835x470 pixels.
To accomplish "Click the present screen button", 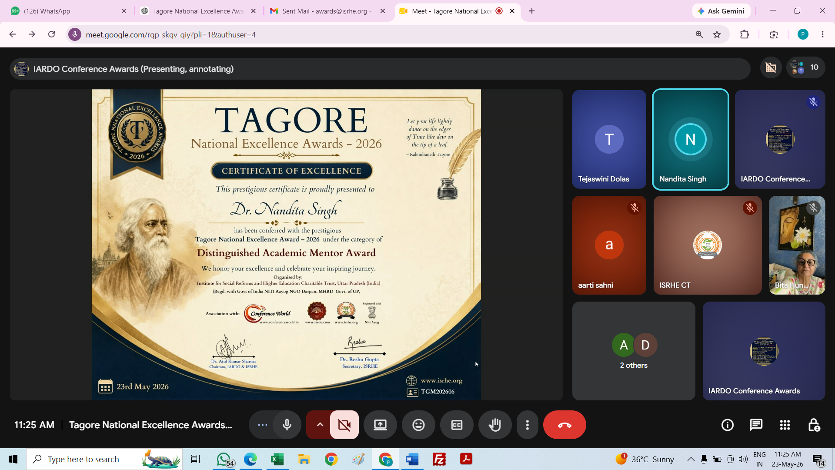I will 380,425.
